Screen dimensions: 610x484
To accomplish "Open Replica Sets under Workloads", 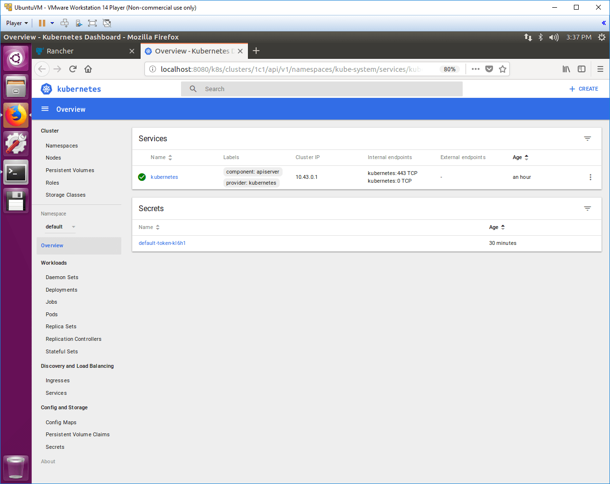I will point(61,326).
